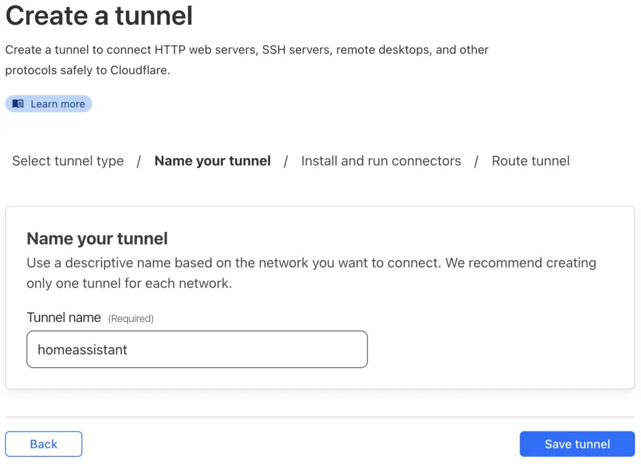Click the Back button
The width and height of the screenshot is (641, 464).
click(x=44, y=444)
